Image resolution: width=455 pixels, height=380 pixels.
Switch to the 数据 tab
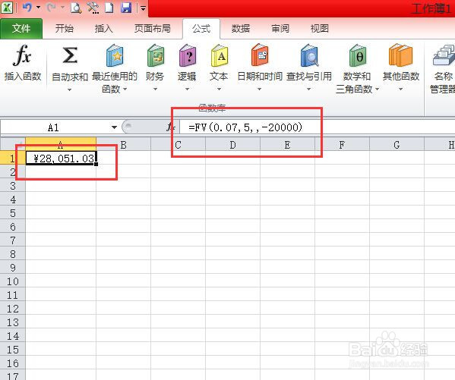[241, 28]
